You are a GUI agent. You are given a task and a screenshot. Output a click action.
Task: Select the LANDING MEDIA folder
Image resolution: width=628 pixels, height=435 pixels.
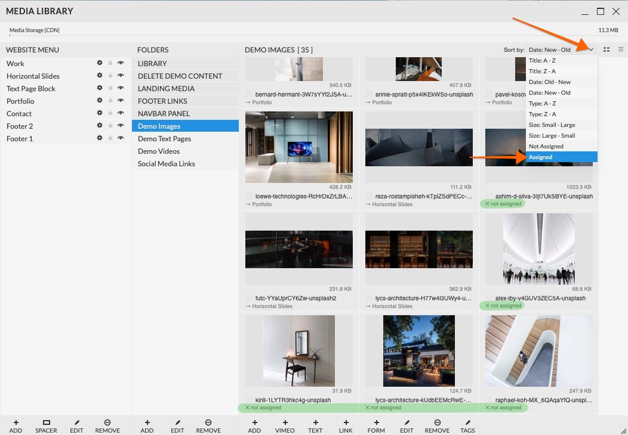coord(166,89)
